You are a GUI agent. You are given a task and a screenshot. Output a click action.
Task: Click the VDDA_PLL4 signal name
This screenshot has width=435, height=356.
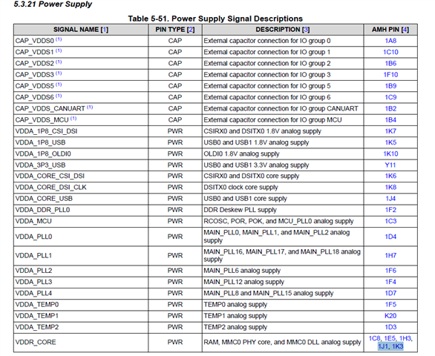click(x=33, y=294)
